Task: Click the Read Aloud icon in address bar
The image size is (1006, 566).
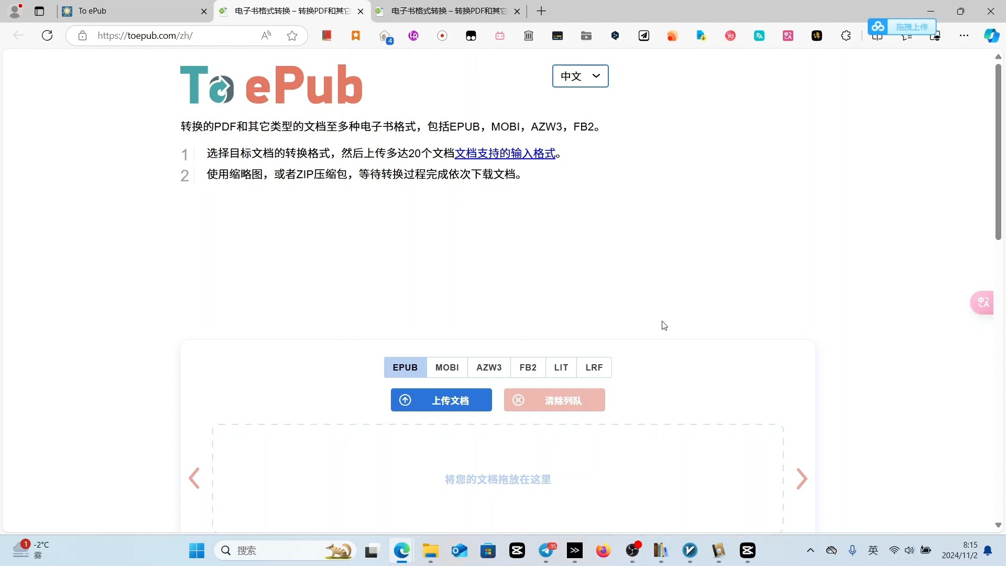Action: coord(266,35)
